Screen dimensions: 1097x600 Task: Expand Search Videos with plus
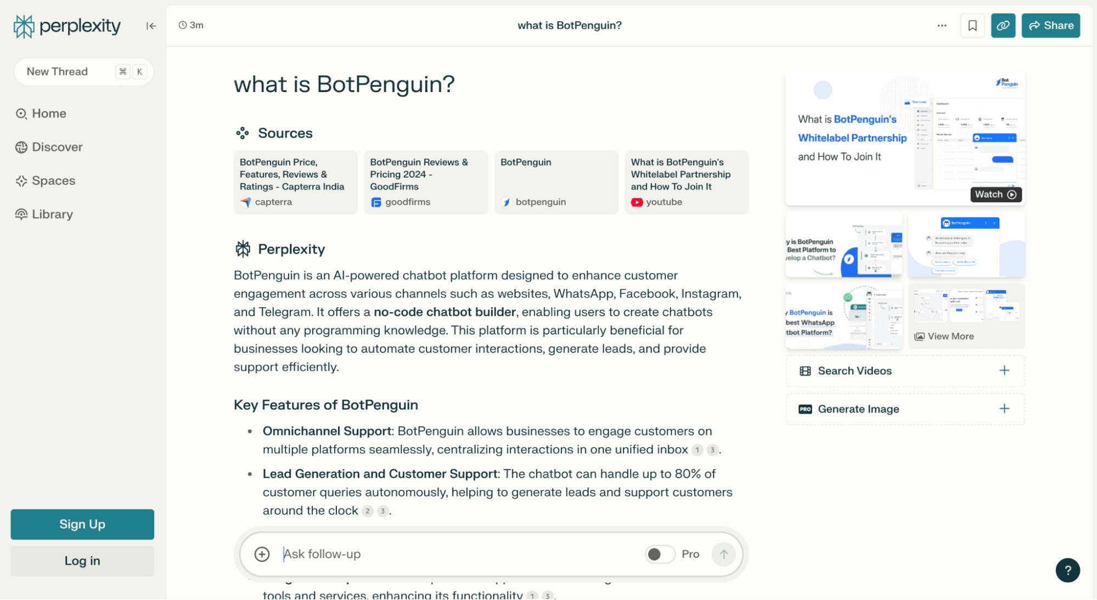[1004, 371]
